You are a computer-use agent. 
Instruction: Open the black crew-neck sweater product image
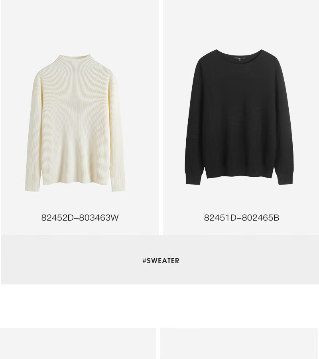click(x=239, y=117)
